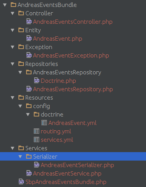Open AndreasEventException.php in the tree

(71, 56)
